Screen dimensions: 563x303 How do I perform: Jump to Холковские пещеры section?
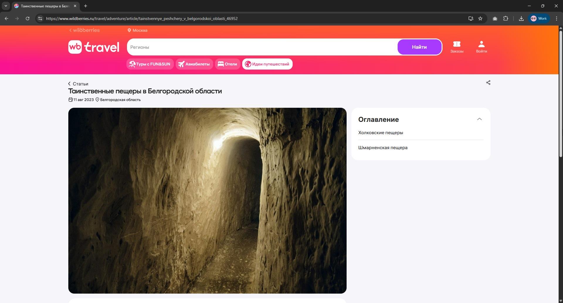point(380,133)
